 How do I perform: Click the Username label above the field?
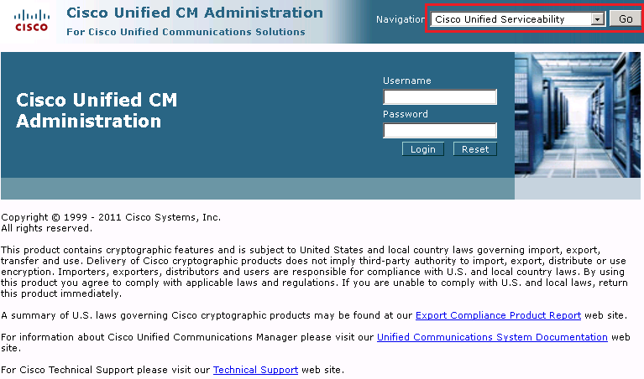pyautogui.click(x=407, y=80)
